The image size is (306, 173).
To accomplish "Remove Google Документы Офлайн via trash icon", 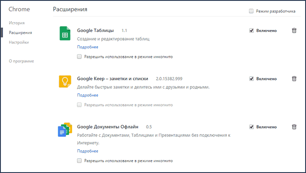I will (x=294, y=127).
